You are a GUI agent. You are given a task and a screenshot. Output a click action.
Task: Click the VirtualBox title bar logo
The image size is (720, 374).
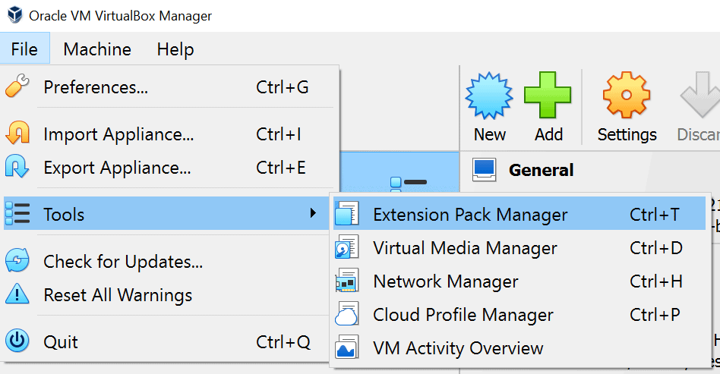coord(14,15)
